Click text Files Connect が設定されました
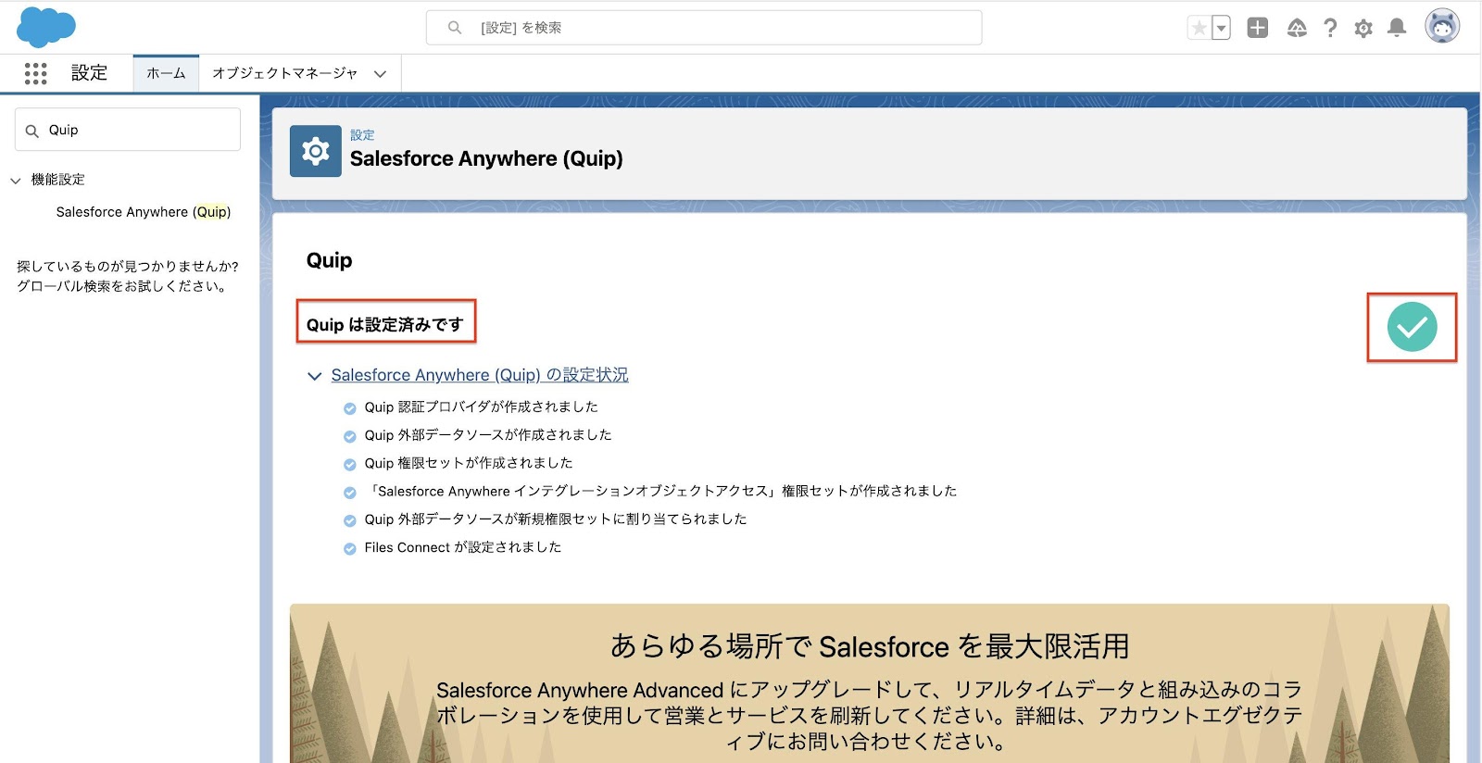The height and width of the screenshot is (763, 1482). coord(463,547)
